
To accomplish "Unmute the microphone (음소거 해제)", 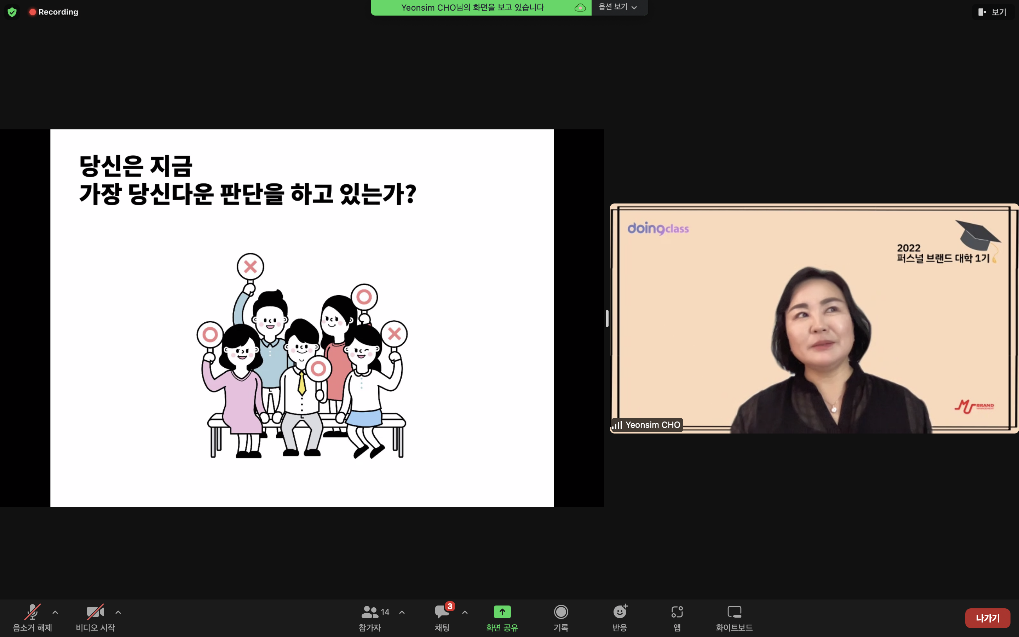I will (33, 612).
